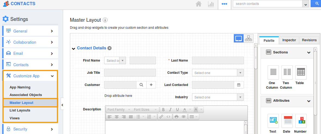The height and width of the screenshot is (134, 321).
Task: Open the Revisions tab
Action: [x=309, y=40]
